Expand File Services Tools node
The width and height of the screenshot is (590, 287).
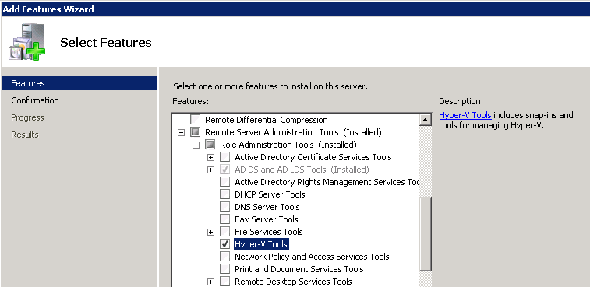[210, 232]
